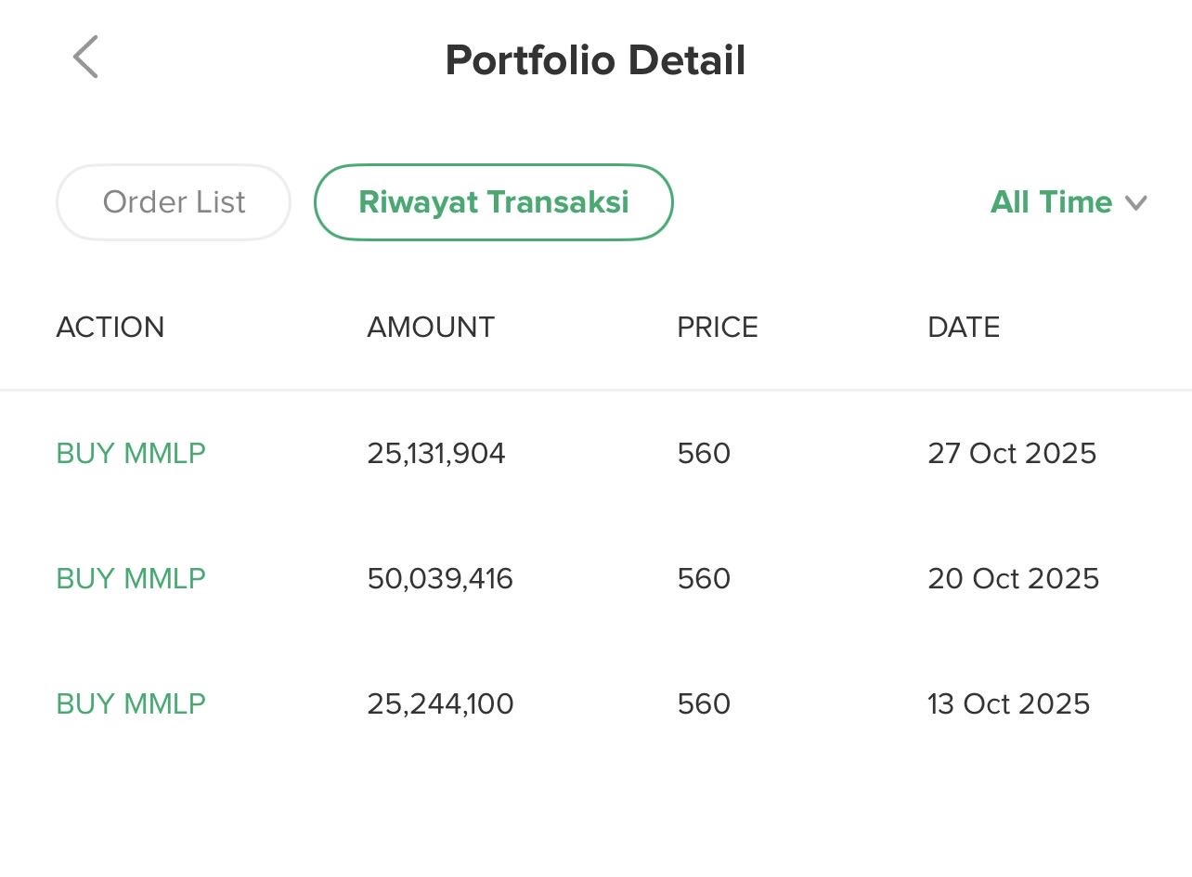
Task: Click the DATE column header
Action: point(964,328)
